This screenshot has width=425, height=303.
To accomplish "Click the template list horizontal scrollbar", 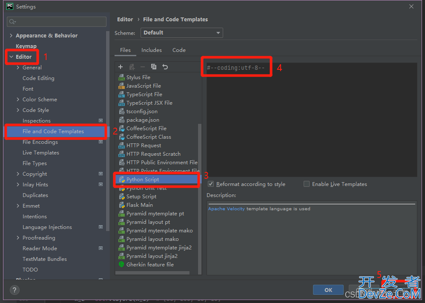I will coord(152,273).
